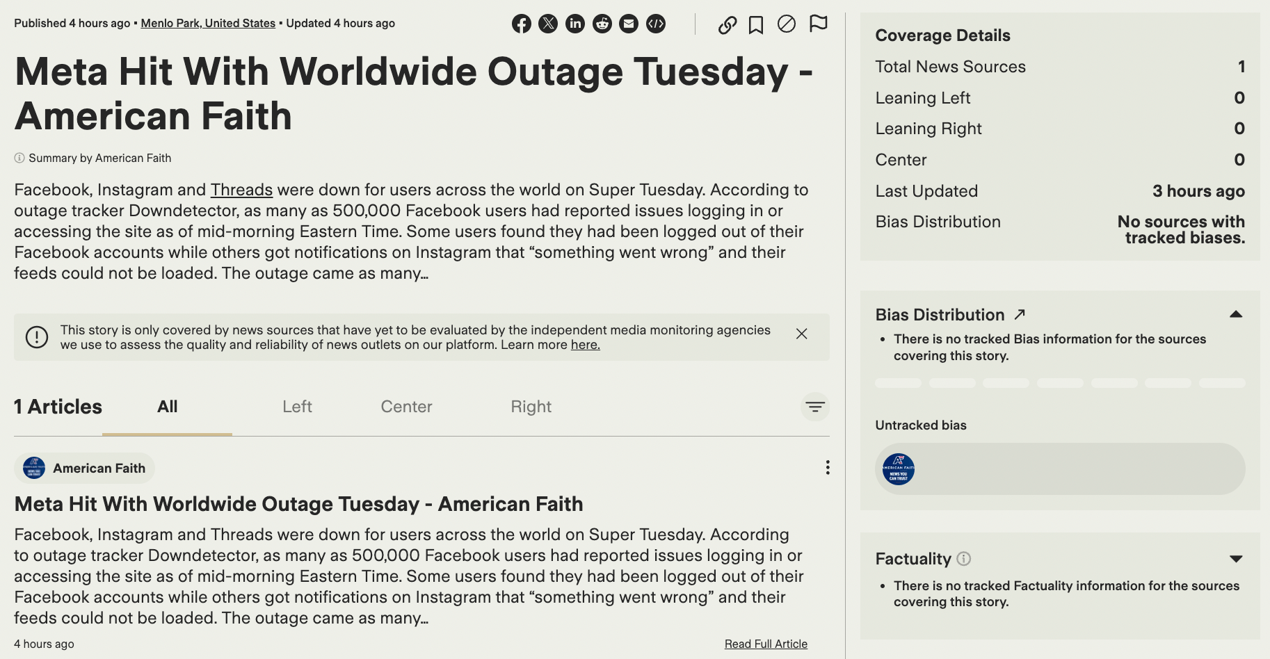Bookmark this story
1270x659 pixels.
point(756,25)
